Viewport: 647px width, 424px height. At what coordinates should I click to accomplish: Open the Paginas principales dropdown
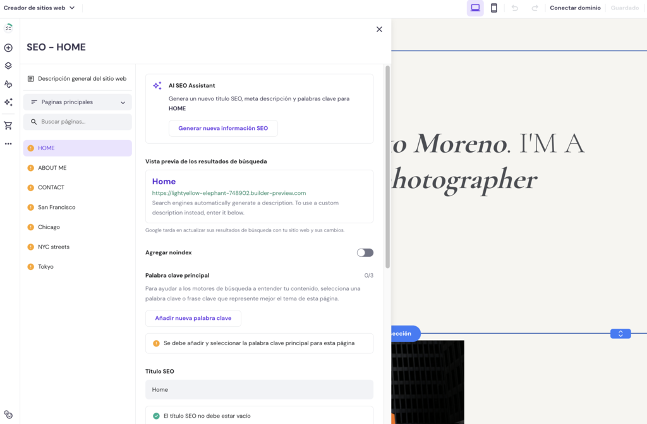coord(77,102)
